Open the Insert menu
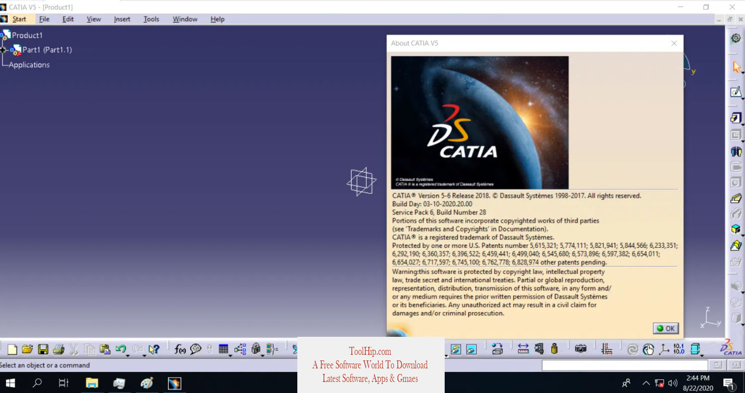 coord(122,19)
